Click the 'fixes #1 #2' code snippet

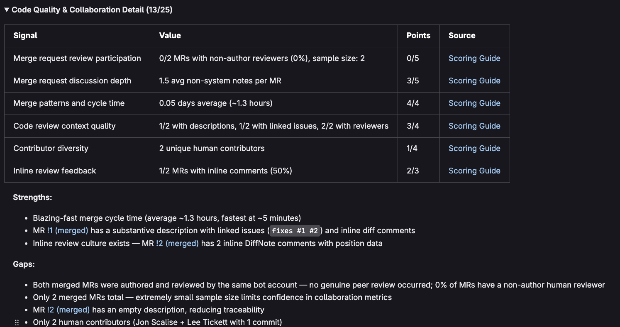point(295,231)
